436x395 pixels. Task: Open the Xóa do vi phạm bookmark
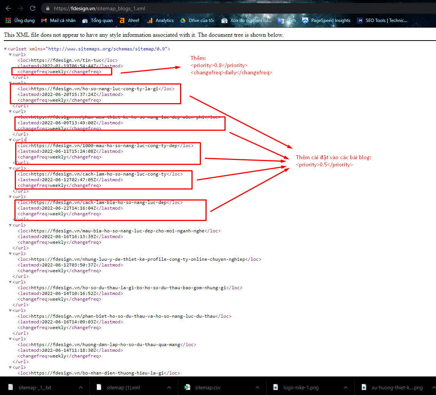coord(246,20)
